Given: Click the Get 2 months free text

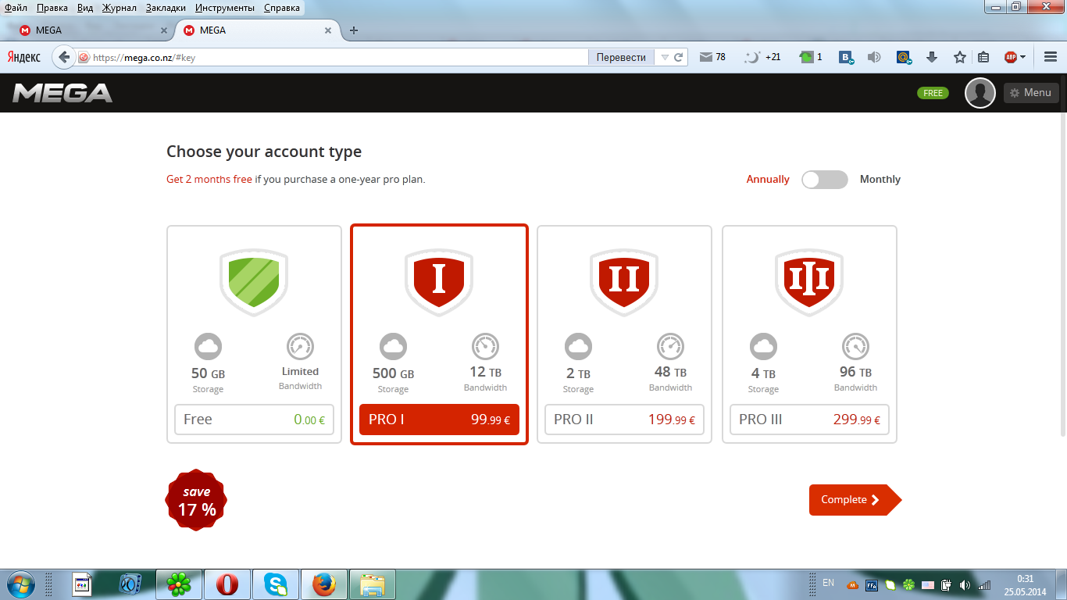Looking at the screenshot, I should (x=209, y=180).
